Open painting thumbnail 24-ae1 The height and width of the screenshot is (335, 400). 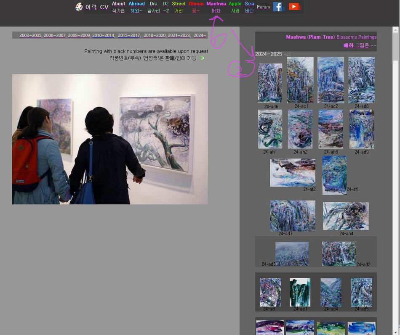click(x=300, y=292)
